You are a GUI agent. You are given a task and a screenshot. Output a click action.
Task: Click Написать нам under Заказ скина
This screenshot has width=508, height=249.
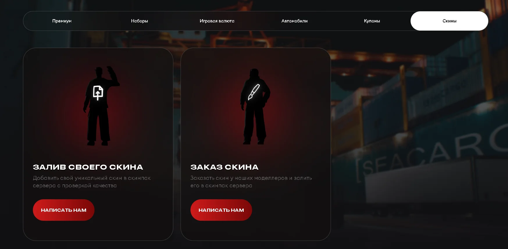pos(221,210)
